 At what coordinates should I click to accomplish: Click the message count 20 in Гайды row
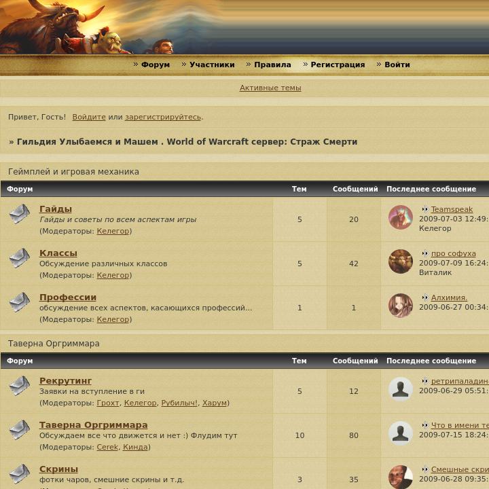(x=354, y=219)
